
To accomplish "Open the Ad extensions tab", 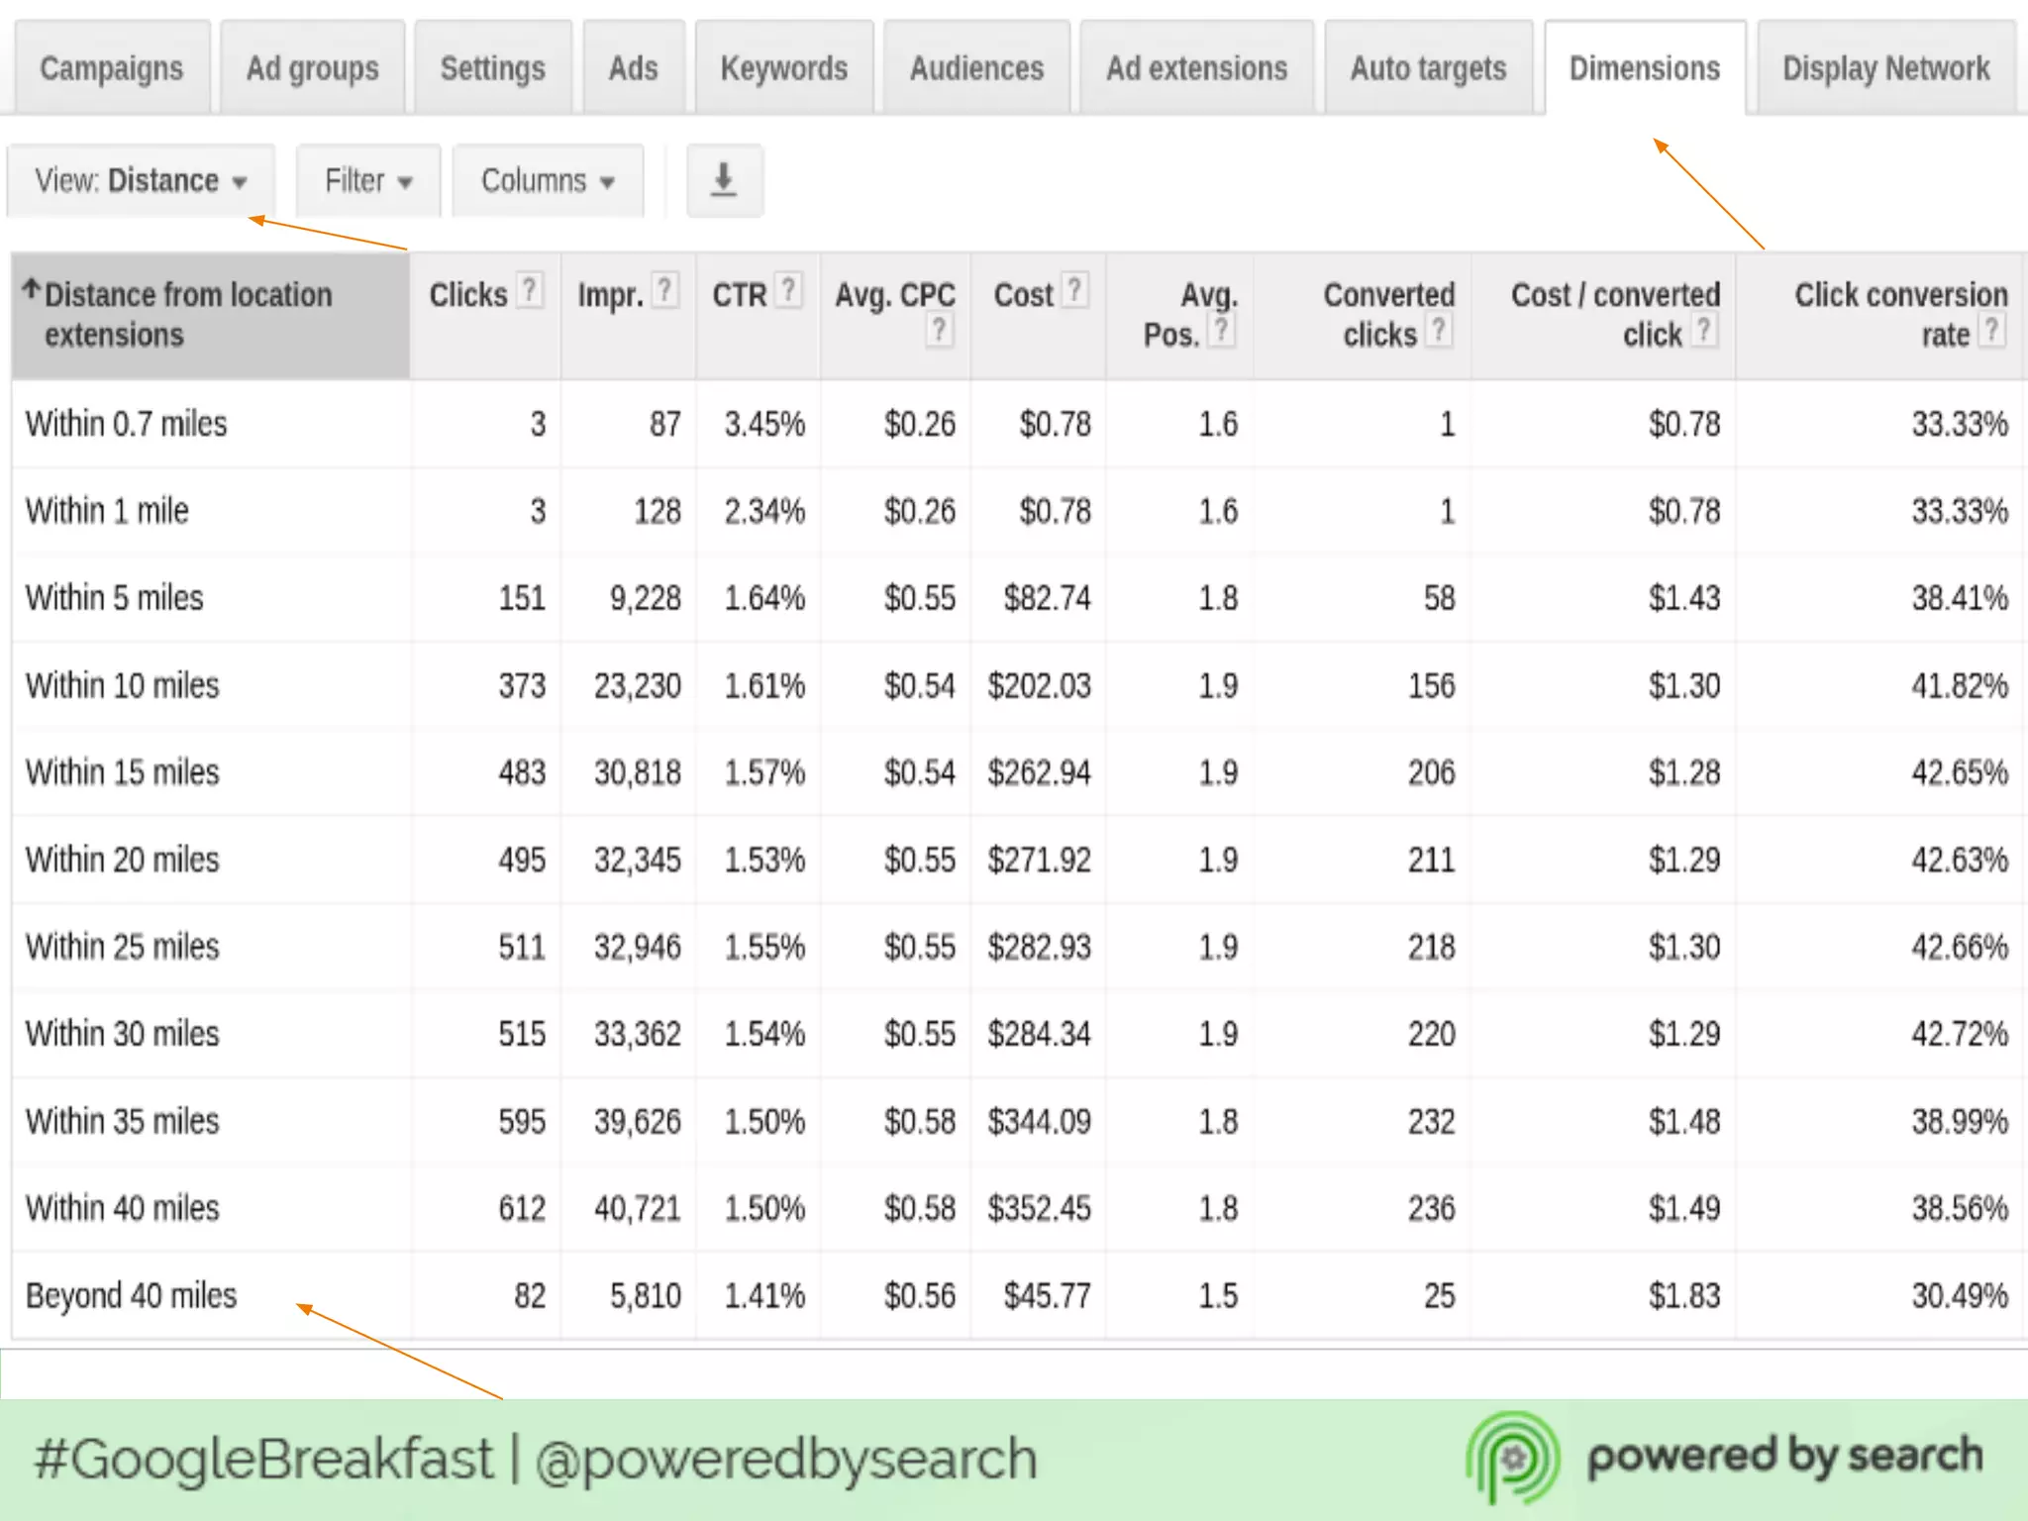I will click(1196, 68).
